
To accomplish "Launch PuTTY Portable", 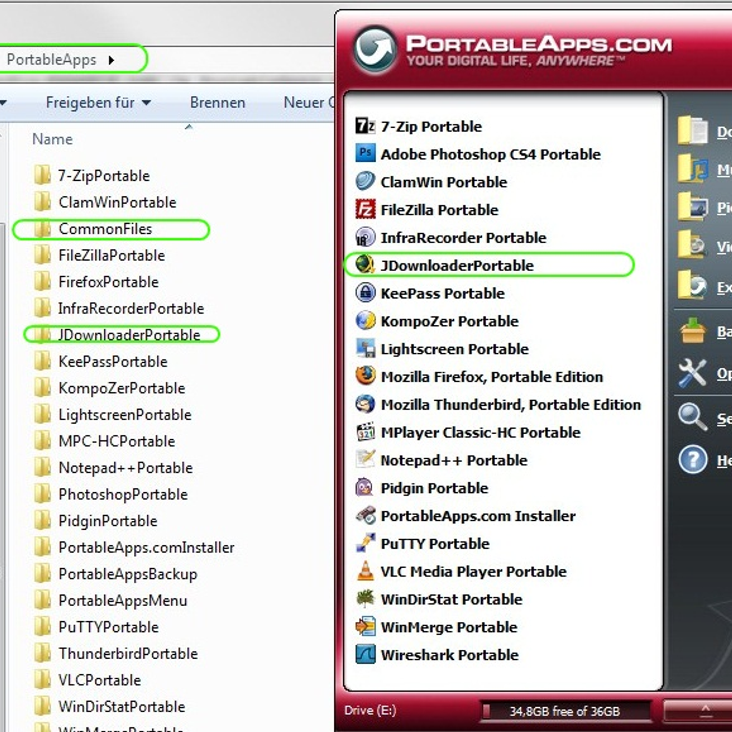I will tap(422, 544).
